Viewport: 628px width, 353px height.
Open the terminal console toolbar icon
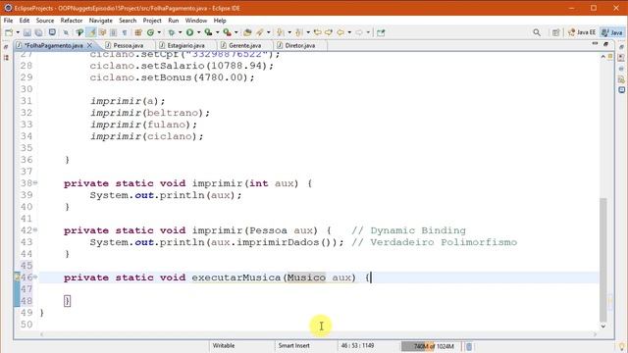click(x=52, y=32)
